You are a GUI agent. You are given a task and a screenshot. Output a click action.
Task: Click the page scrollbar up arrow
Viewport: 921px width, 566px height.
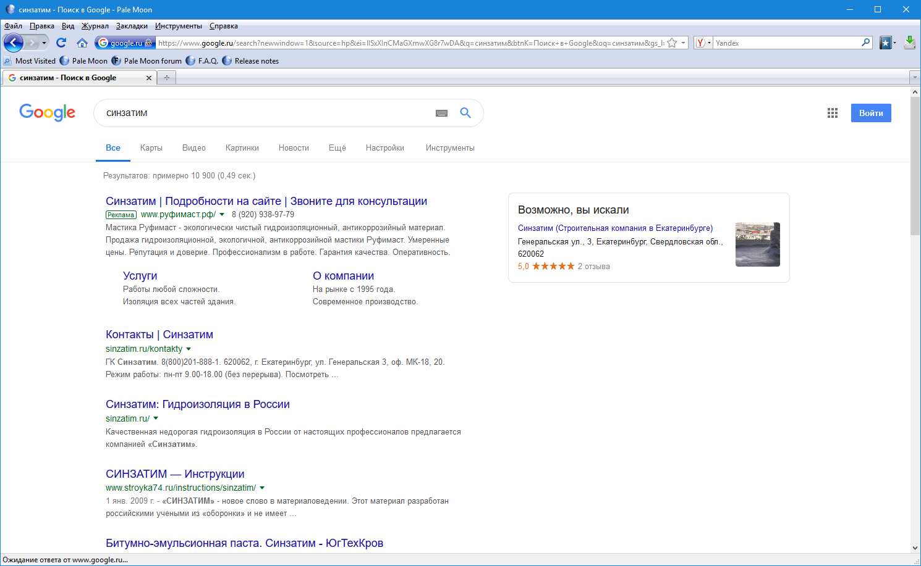click(915, 92)
